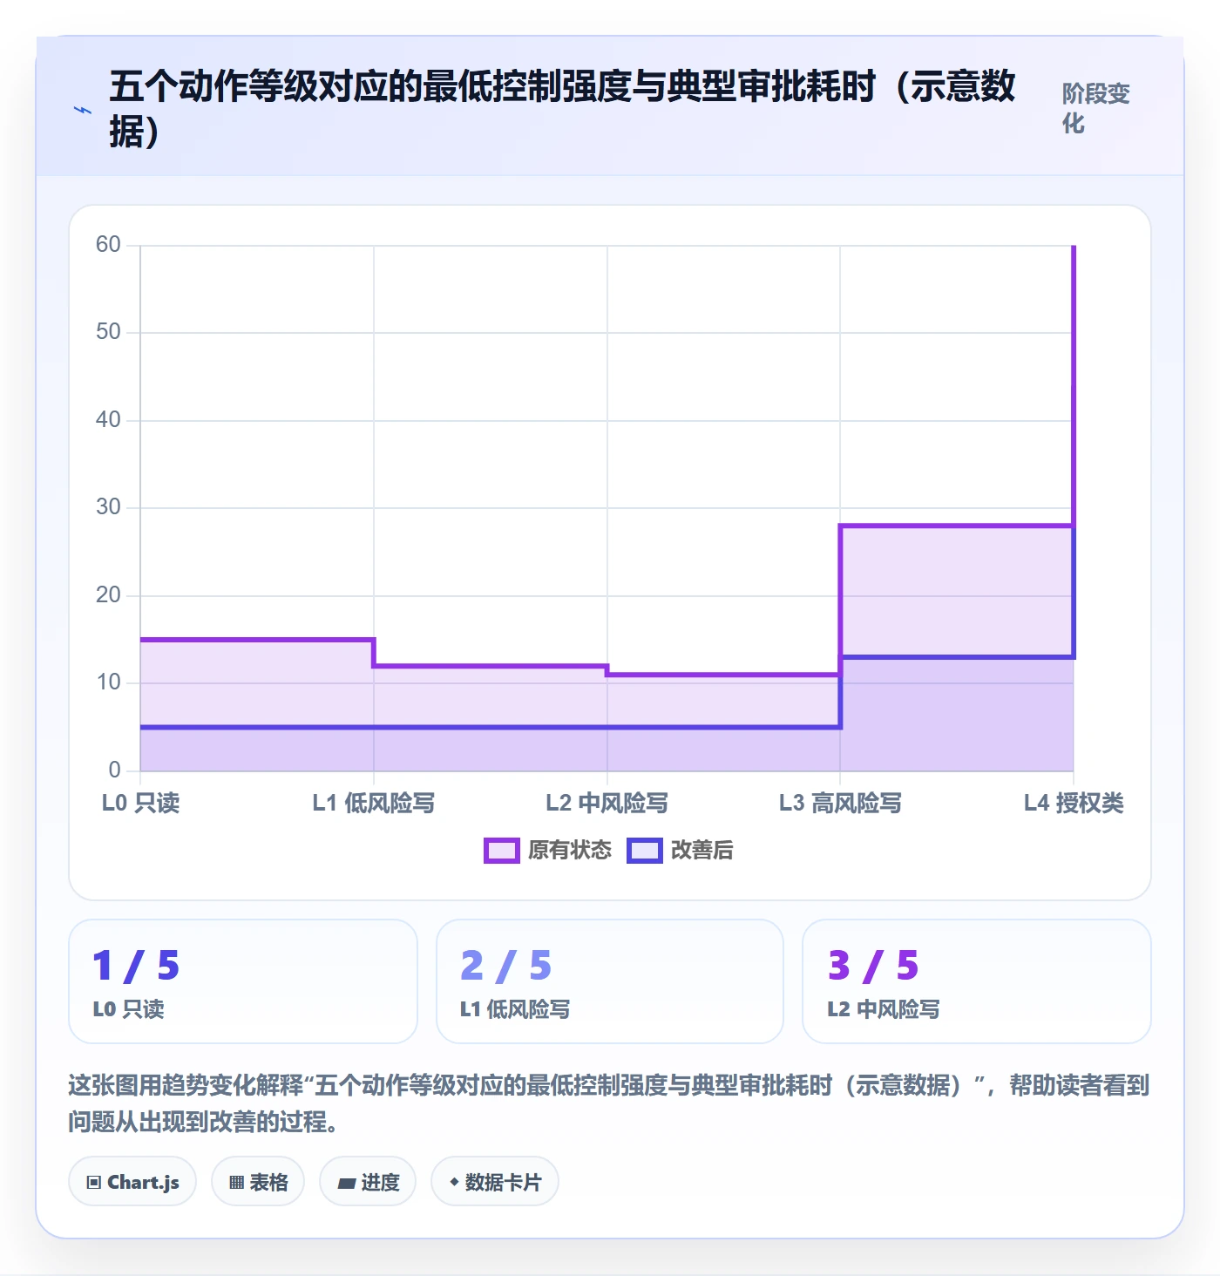
Task: Toggle the 改善后 legend series
Action: click(681, 850)
